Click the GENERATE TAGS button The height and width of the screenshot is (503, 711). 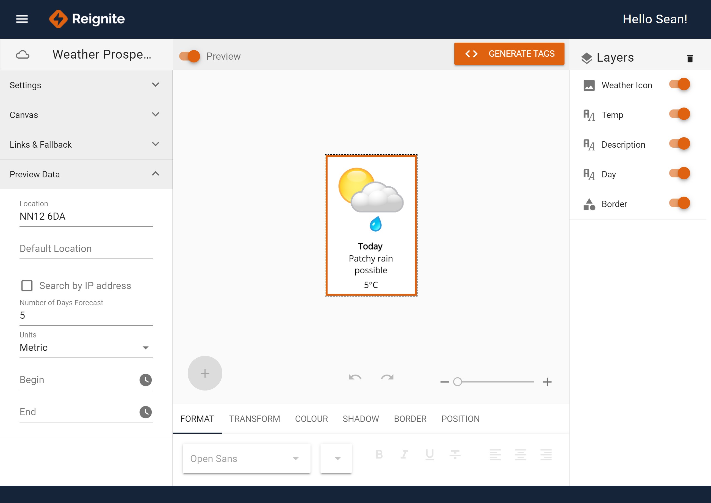click(509, 54)
